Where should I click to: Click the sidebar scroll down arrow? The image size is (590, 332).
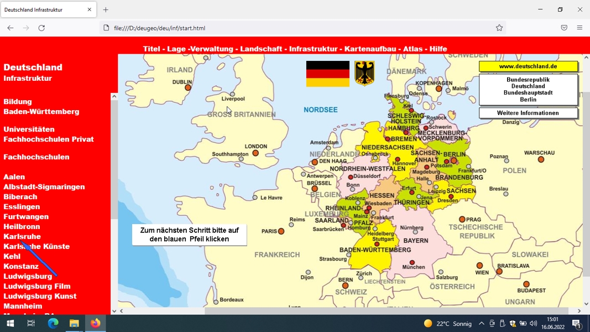pos(114,311)
